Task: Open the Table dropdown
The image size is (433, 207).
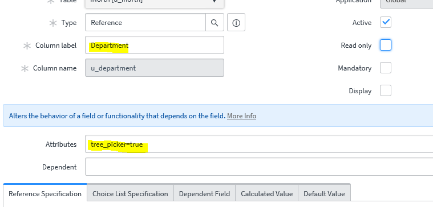Action: (x=155, y=3)
